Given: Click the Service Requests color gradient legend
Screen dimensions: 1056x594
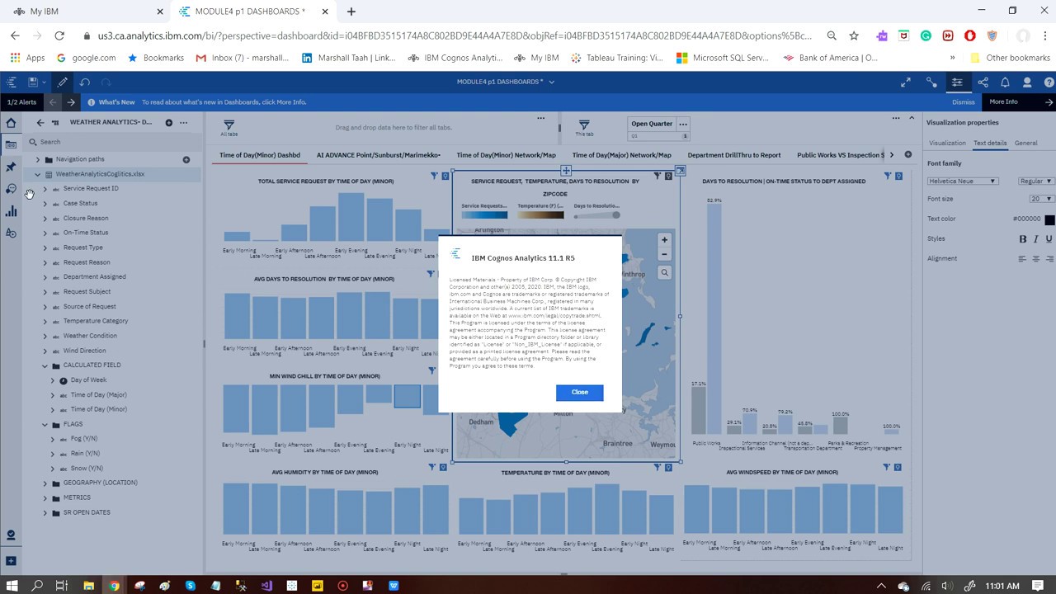Looking at the screenshot, I should (x=484, y=215).
